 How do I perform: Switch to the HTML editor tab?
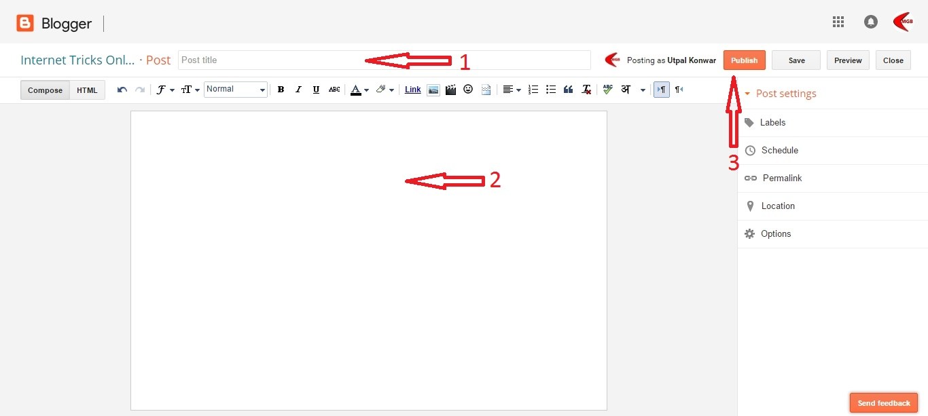(87, 90)
